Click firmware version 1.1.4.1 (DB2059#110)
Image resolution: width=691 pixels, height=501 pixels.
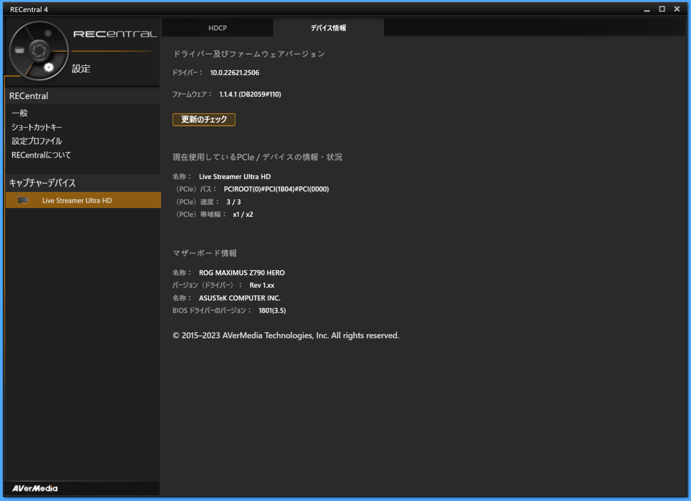point(250,94)
